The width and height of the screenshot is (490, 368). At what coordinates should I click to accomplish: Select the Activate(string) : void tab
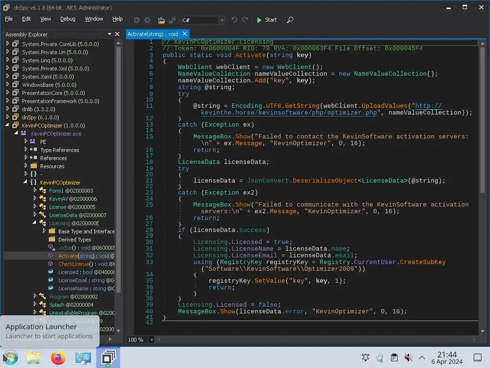[153, 34]
